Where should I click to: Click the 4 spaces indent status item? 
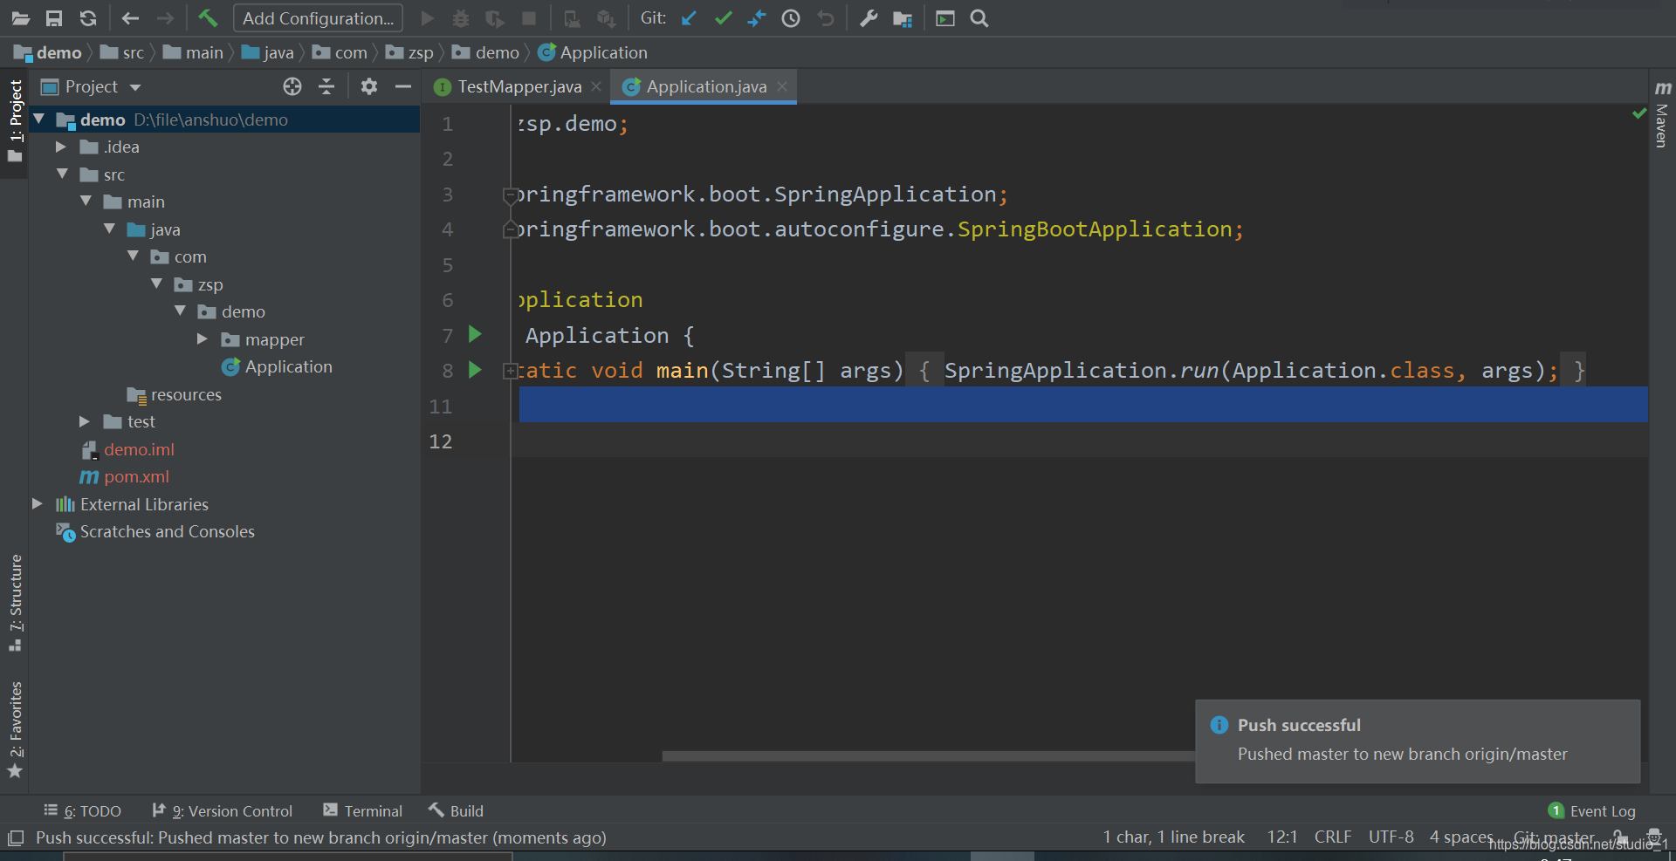point(1461,837)
